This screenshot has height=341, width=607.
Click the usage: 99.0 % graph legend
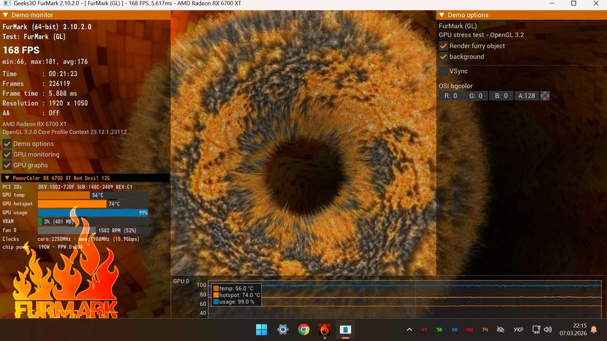click(x=234, y=302)
